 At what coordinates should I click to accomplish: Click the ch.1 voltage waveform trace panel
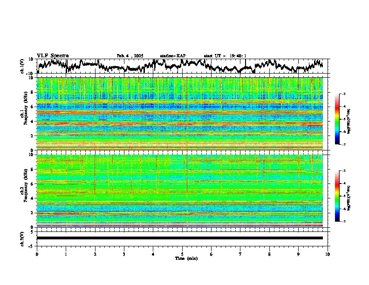point(182,66)
